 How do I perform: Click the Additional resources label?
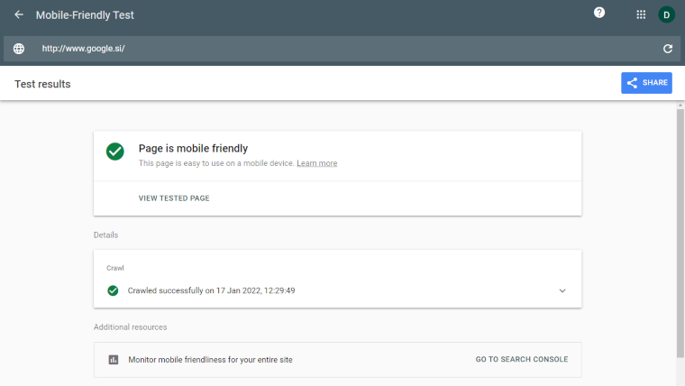tap(130, 327)
